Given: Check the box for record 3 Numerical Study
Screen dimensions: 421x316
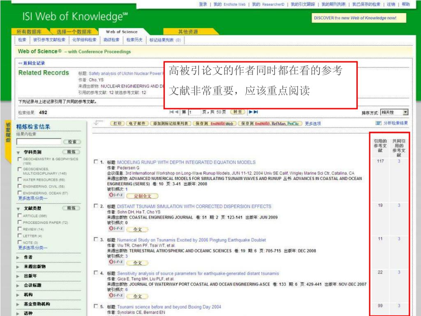Looking at the screenshot, I should click(x=96, y=239).
